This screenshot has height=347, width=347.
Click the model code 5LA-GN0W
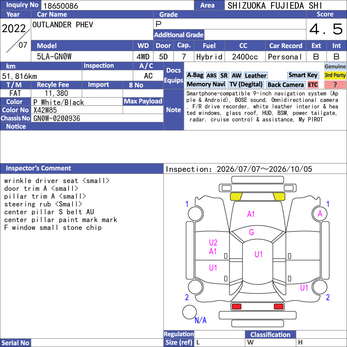click(x=54, y=57)
